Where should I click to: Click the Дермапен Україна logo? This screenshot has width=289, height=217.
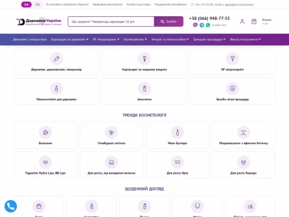pos(39,22)
